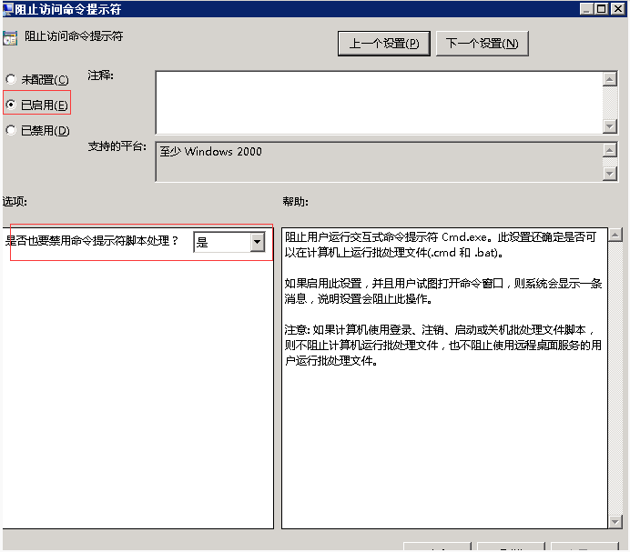The height and width of the screenshot is (552, 630).
Task: Go to 上一个设置
Action: (383, 43)
